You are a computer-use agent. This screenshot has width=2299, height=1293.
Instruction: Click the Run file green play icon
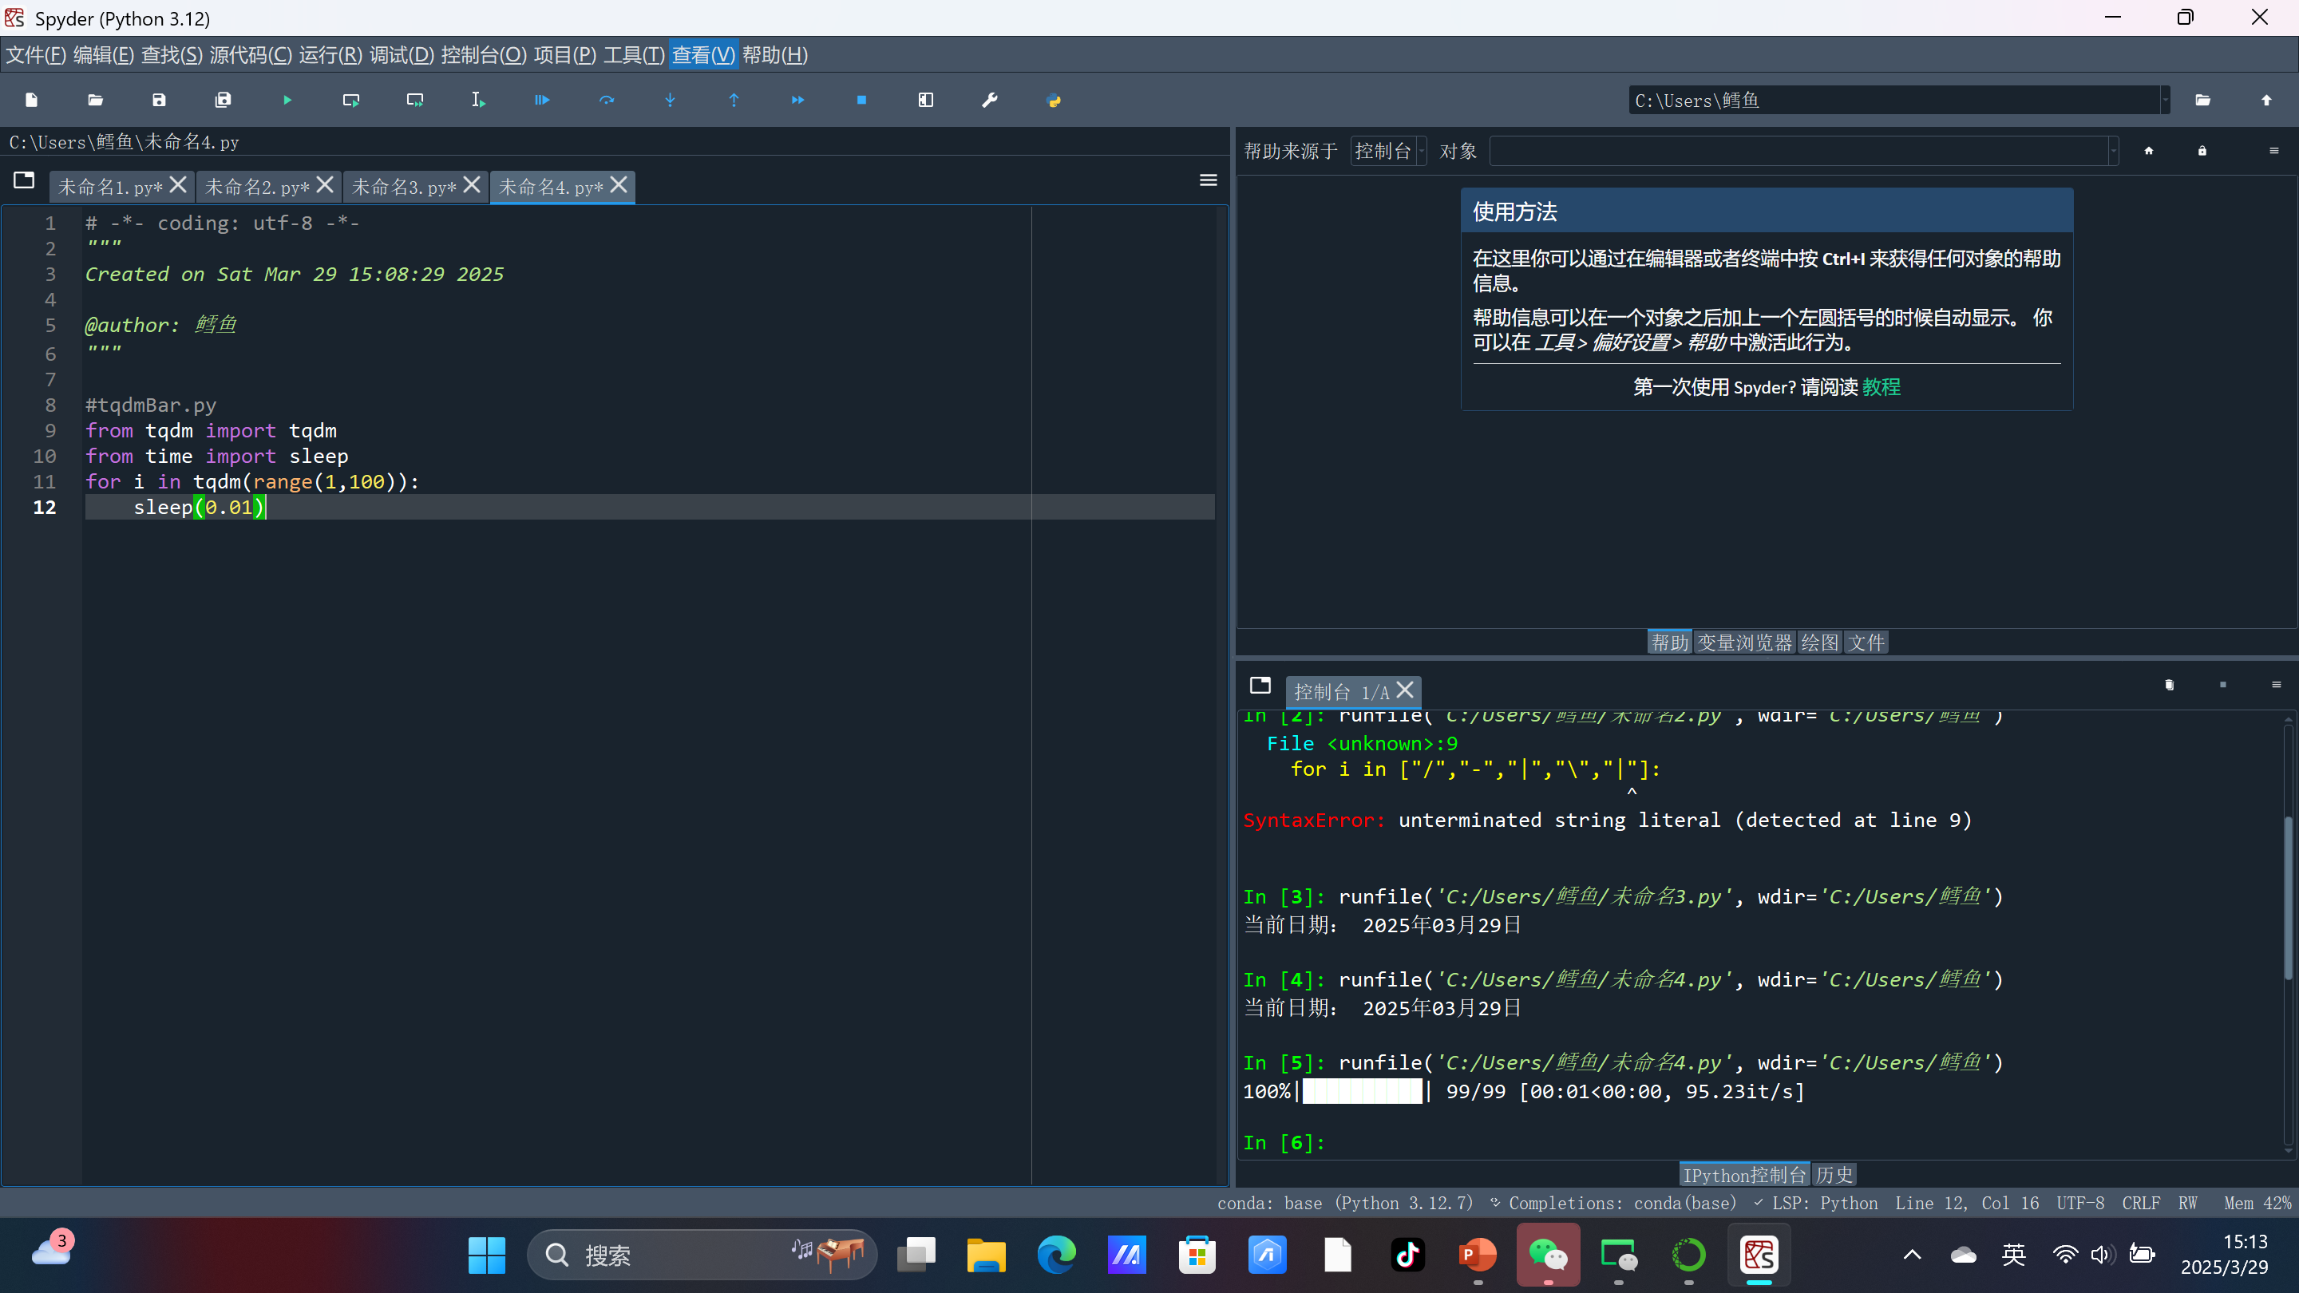[x=287, y=100]
